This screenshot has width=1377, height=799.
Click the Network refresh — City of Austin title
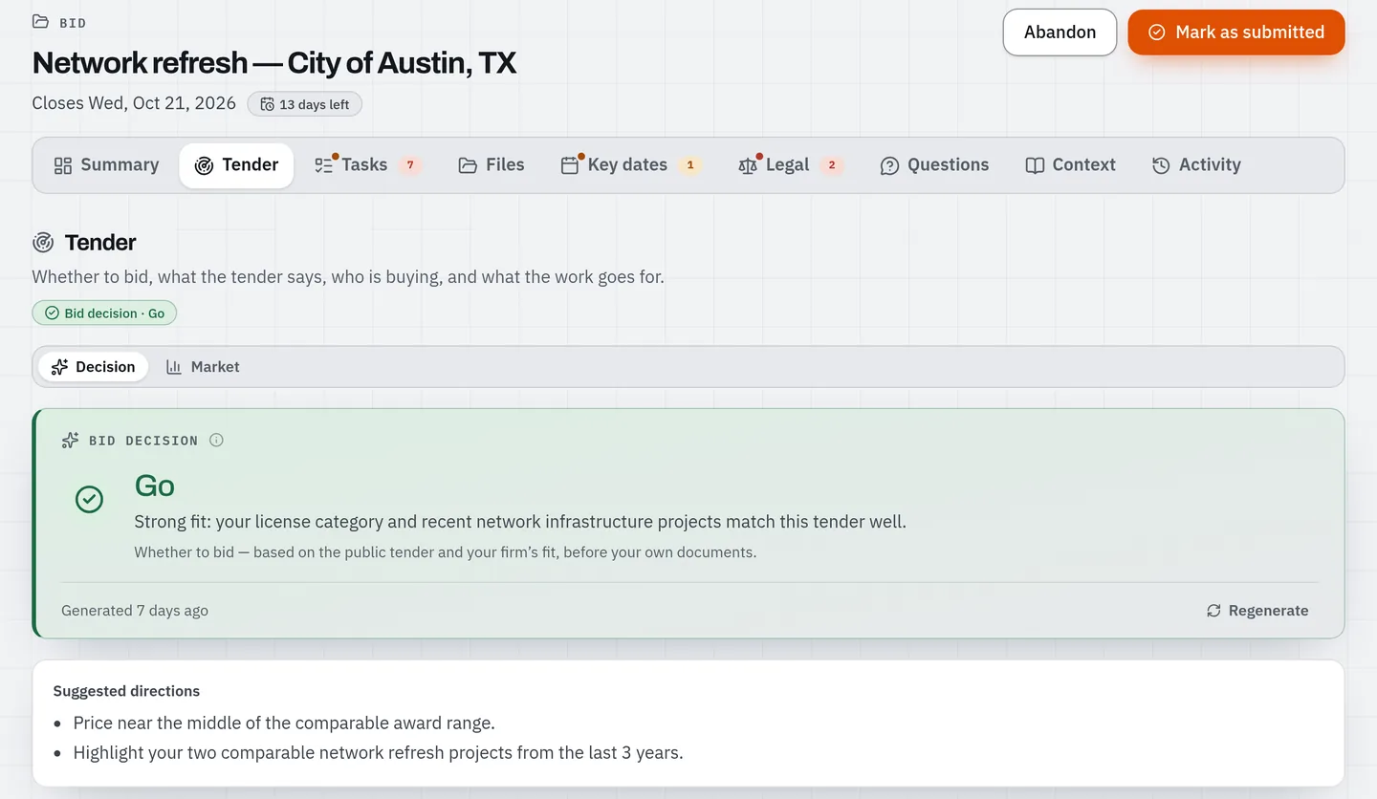click(274, 63)
